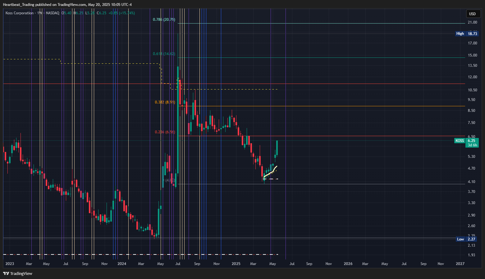This screenshot has width=485, height=279.
Task: Select the 0.382 (8.91) Fibonacci label
Action: tap(165, 102)
